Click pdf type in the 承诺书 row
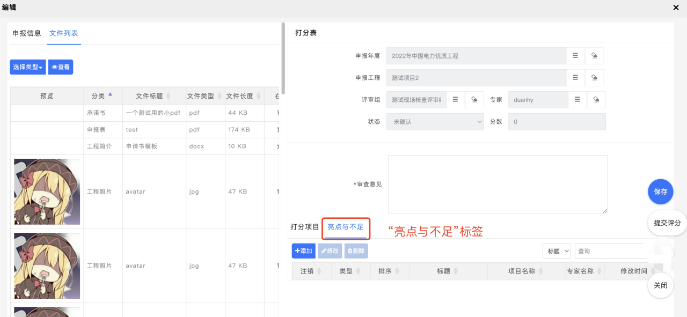This screenshot has width=687, height=317. click(x=206, y=113)
